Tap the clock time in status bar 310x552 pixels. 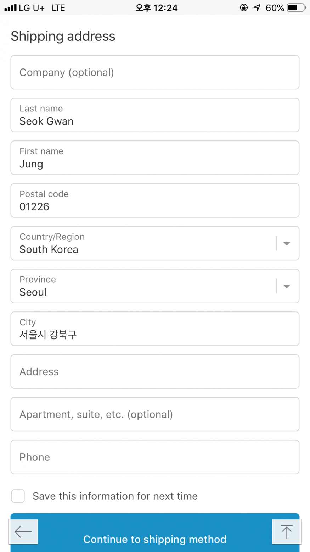coord(156,7)
